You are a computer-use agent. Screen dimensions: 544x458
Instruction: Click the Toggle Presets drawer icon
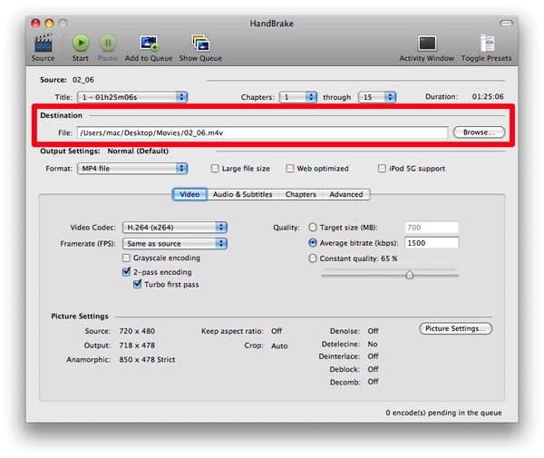487,44
